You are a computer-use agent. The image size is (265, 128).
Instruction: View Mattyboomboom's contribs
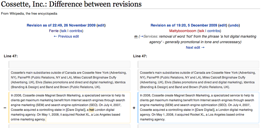[x=213, y=31]
